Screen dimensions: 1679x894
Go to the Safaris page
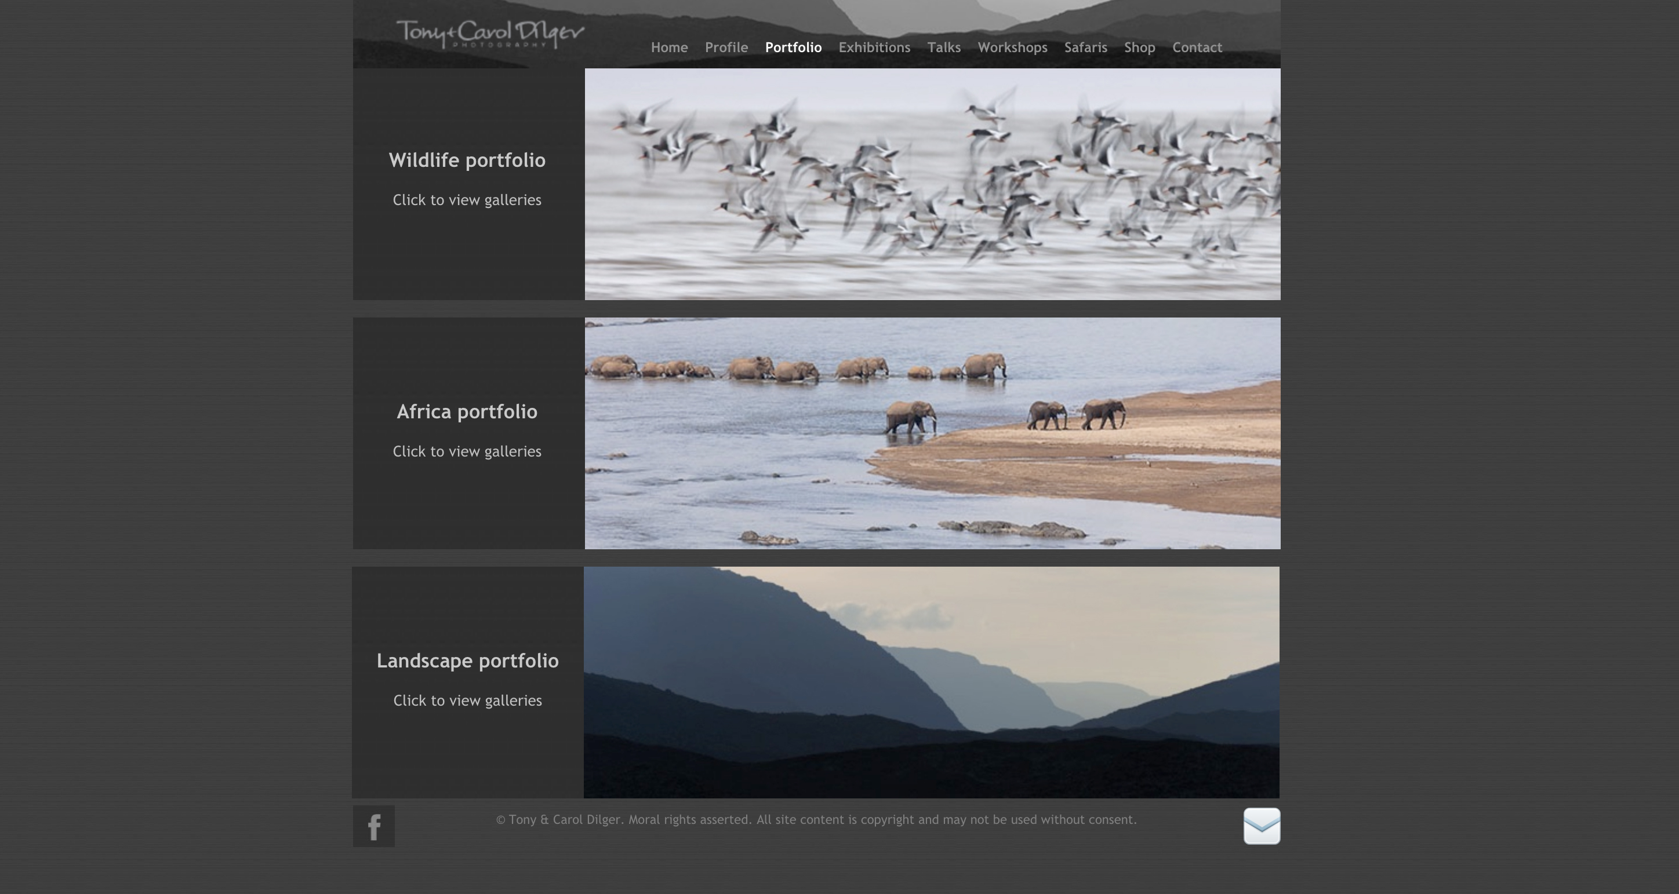pos(1085,48)
